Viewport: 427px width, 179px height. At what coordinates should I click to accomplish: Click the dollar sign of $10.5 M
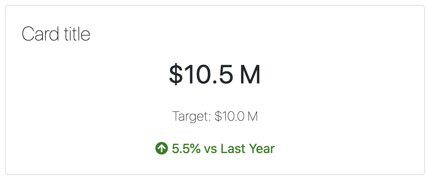[x=176, y=74]
